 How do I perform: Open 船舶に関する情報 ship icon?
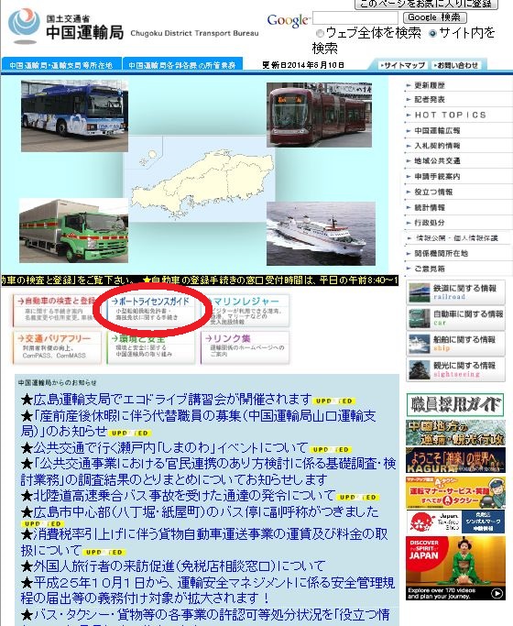click(x=455, y=344)
